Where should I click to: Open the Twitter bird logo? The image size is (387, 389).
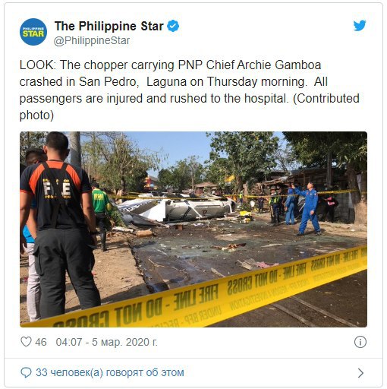pos(360,26)
